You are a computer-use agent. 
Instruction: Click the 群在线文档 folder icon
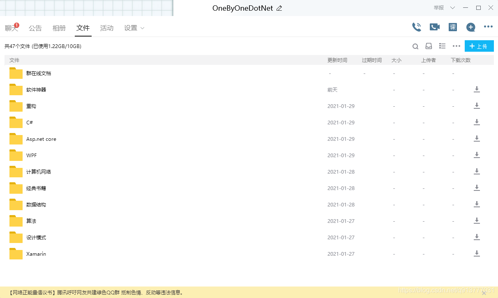pyautogui.click(x=16, y=73)
